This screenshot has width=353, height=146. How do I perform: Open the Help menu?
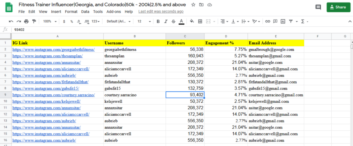[129, 12]
